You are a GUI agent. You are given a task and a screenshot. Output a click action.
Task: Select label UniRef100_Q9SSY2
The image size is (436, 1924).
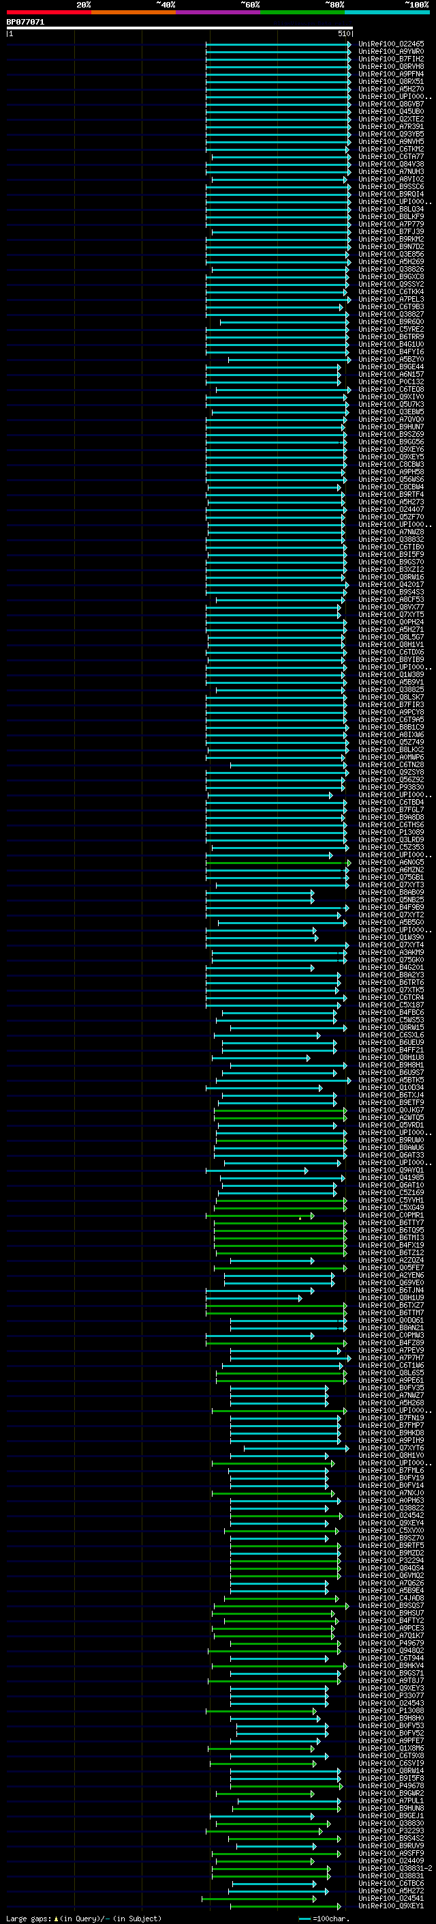pos(391,284)
